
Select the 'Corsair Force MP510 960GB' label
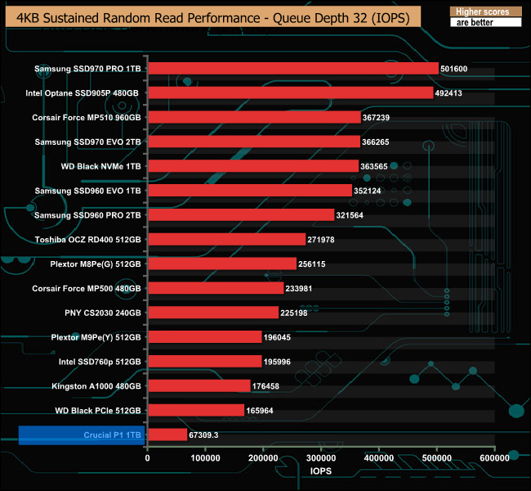point(87,117)
